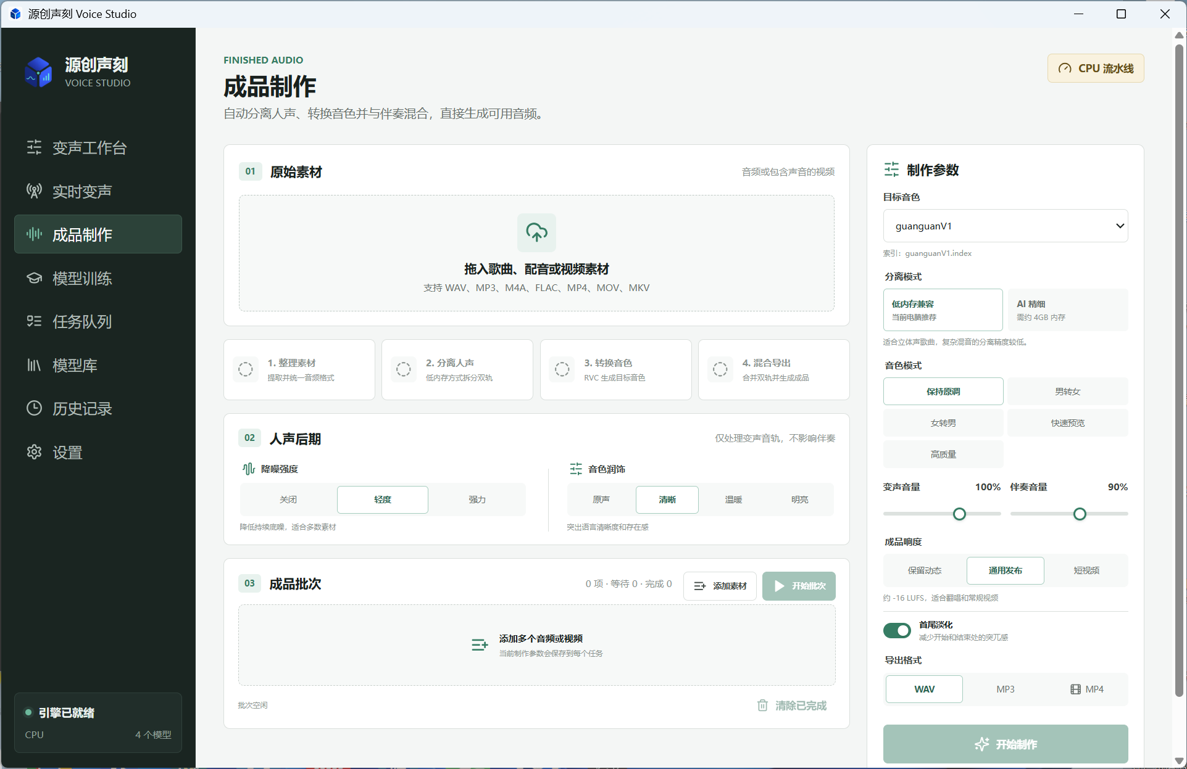Viewport: 1187px width, 769px height.
Task: Select the 男转女 voice mode option
Action: click(1067, 392)
